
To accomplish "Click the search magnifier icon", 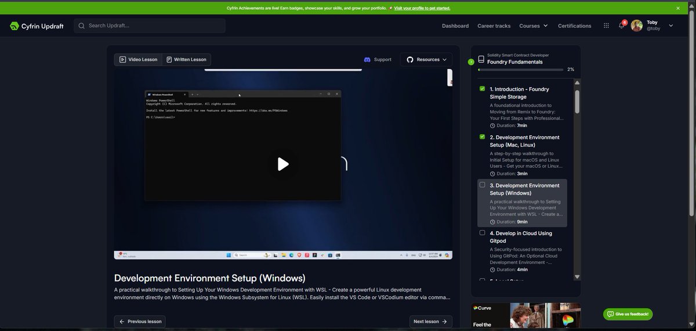I will [x=82, y=26].
